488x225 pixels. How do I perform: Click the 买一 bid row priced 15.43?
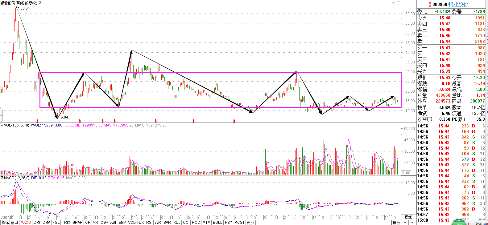[x=451, y=48]
